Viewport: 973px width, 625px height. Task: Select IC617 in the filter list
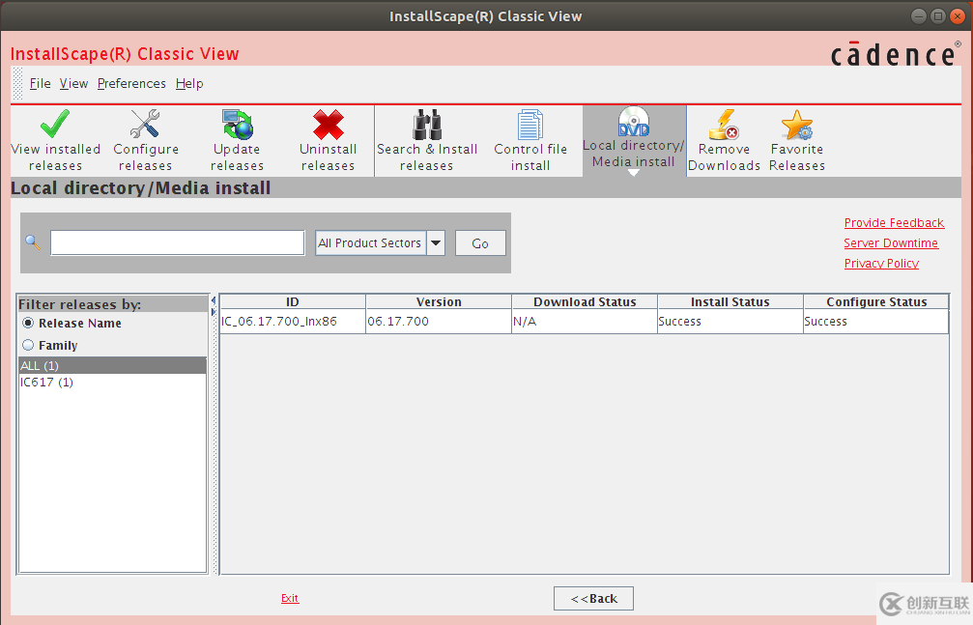pyautogui.click(x=46, y=382)
